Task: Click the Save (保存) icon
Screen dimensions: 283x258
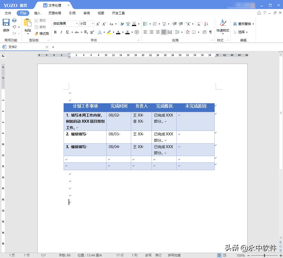Action: (x=6, y=25)
